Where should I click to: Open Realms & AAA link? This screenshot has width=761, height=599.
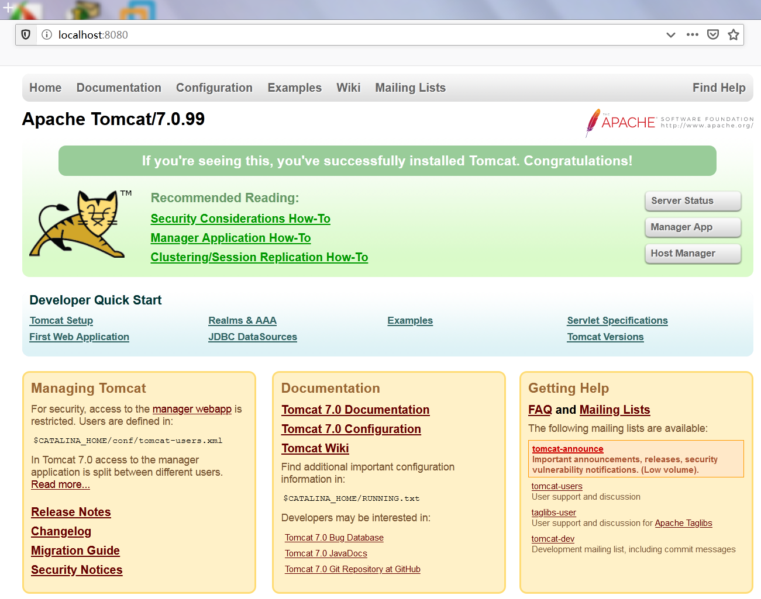242,321
